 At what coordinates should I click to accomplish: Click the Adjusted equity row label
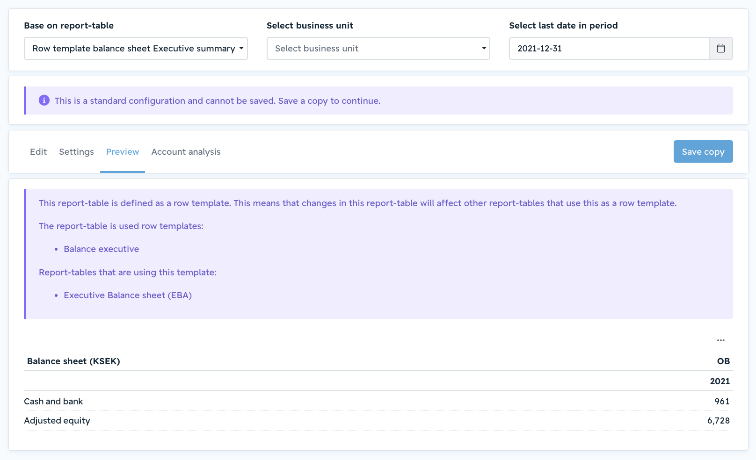(57, 421)
